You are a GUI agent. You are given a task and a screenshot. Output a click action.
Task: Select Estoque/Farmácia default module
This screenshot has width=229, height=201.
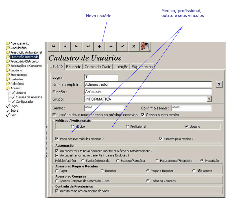click(x=117, y=161)
